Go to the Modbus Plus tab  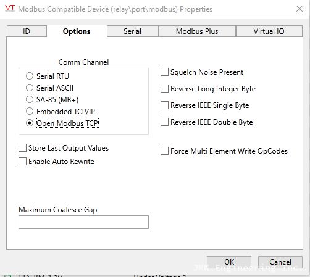pos(197,31)
